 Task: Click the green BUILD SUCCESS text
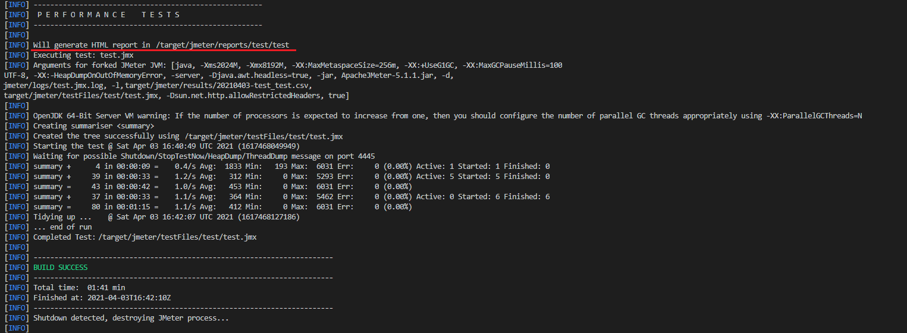(x=60, y=268)
